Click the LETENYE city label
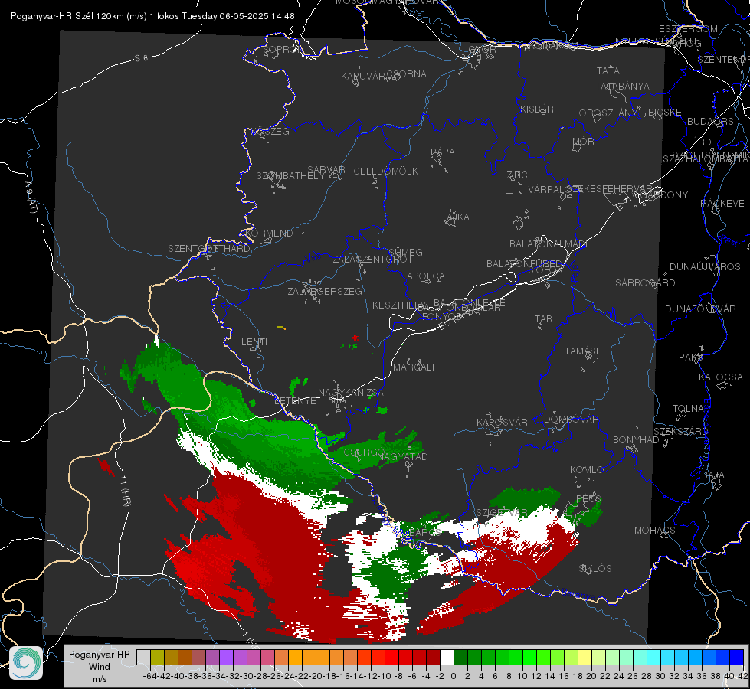Screen dimensions: 750x689 coord(295,400)
